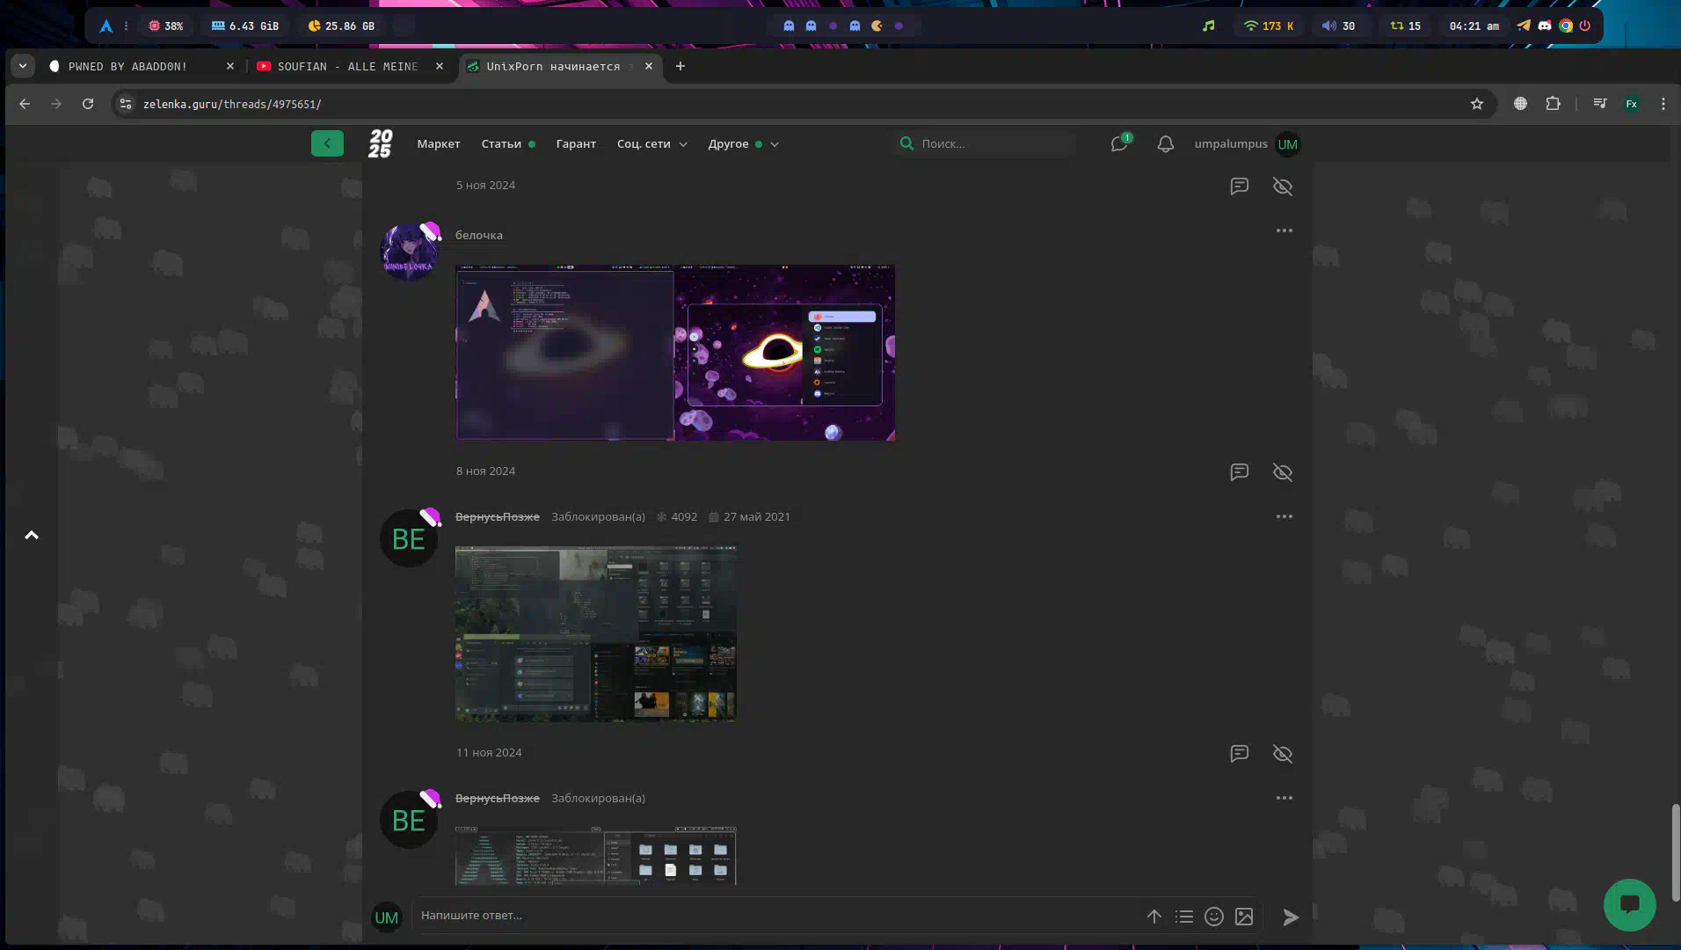This screenshot has height=950, width=1681.
Task: Open the list formatting icon in reply box
Action: (x=1184, y=917)
